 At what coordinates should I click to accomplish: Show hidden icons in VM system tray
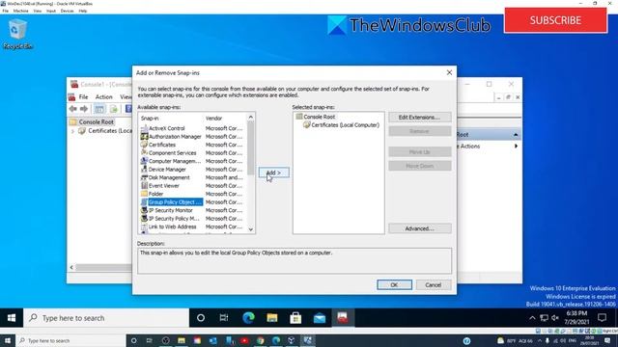tap(532, 318)
